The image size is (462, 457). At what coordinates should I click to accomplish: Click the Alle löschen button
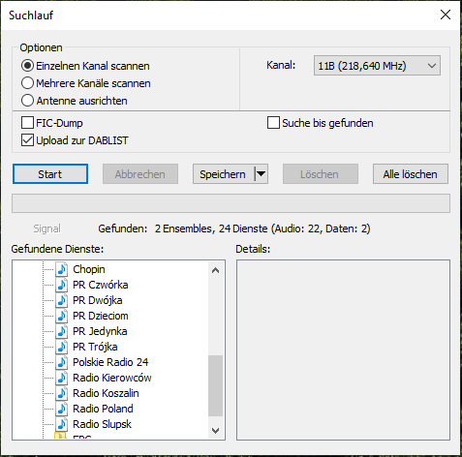point(411,174)
